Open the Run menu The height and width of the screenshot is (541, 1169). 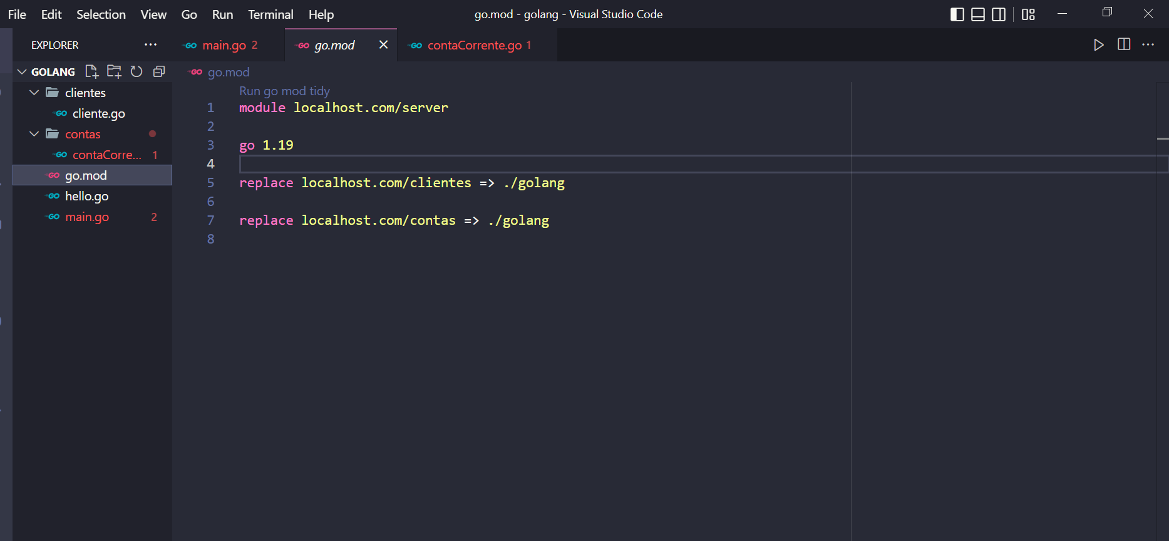(222, 14)
